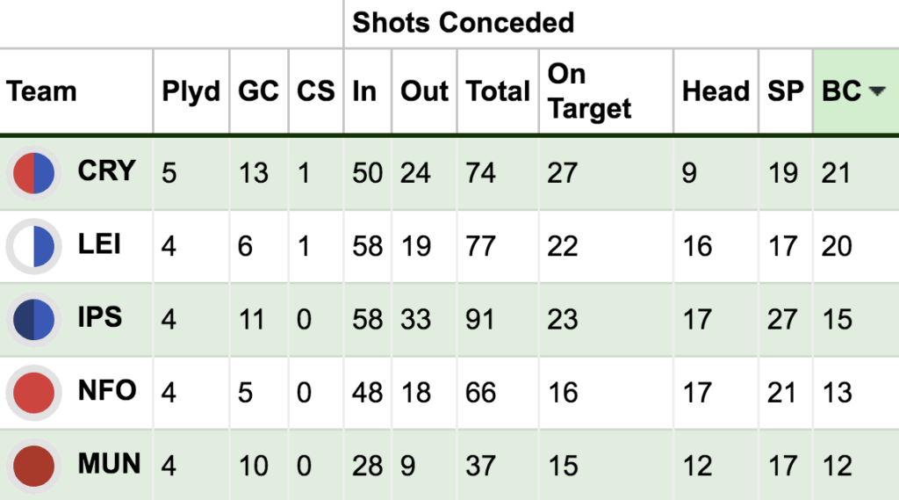899x500 pixels.
Task: Click the Crystal Palace red-blue team badge
Action: tap(34, 173)
